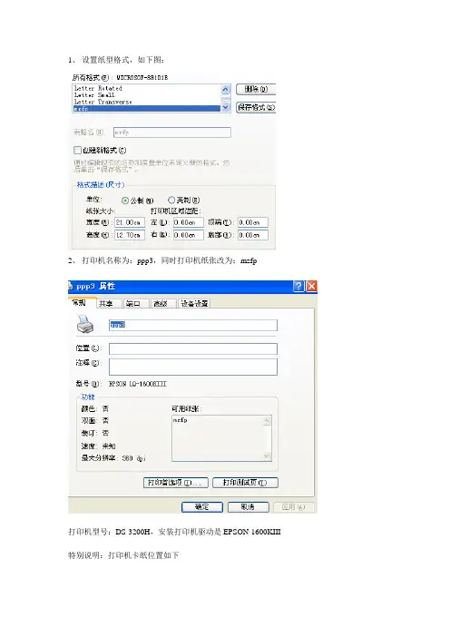Click the printer icon in the General tab
450x637 pixels.
point(85,324)
